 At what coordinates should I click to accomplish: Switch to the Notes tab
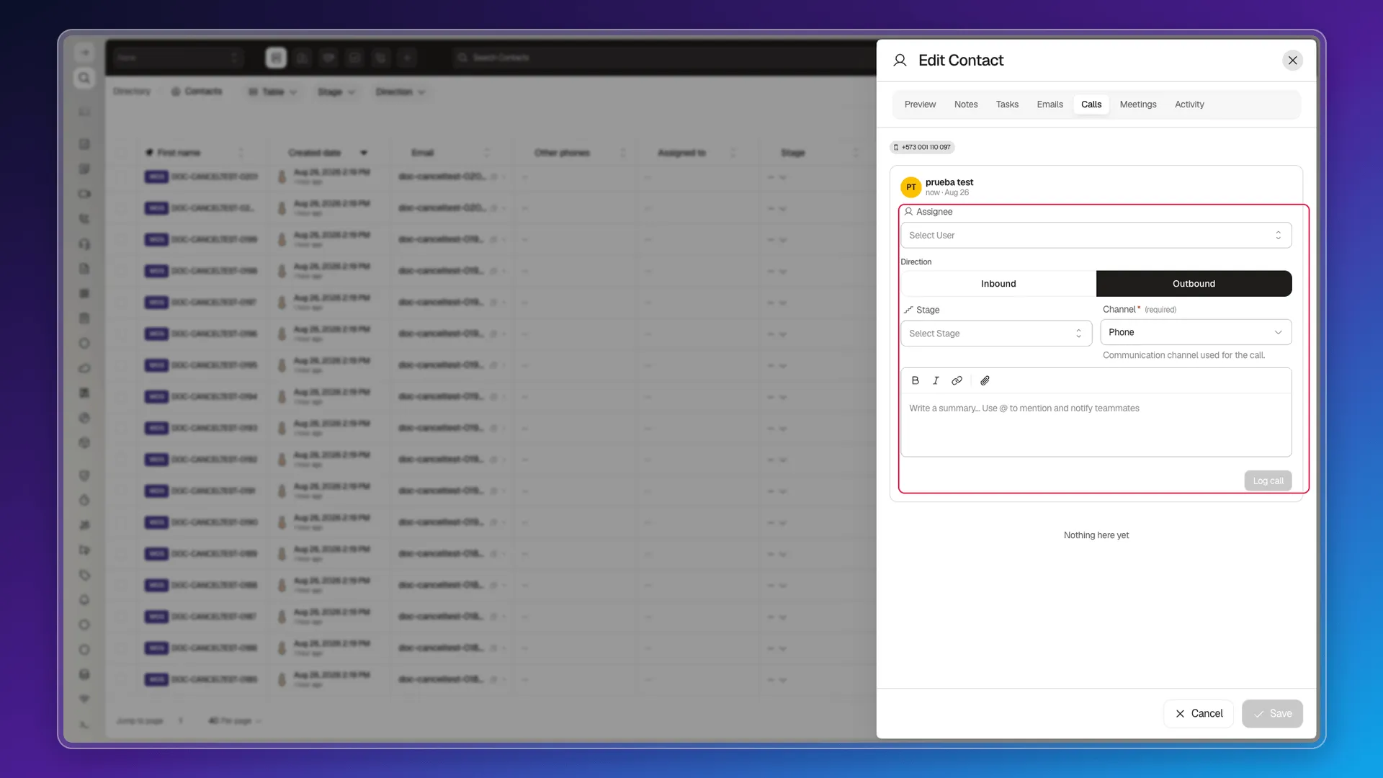pos(966,104)
